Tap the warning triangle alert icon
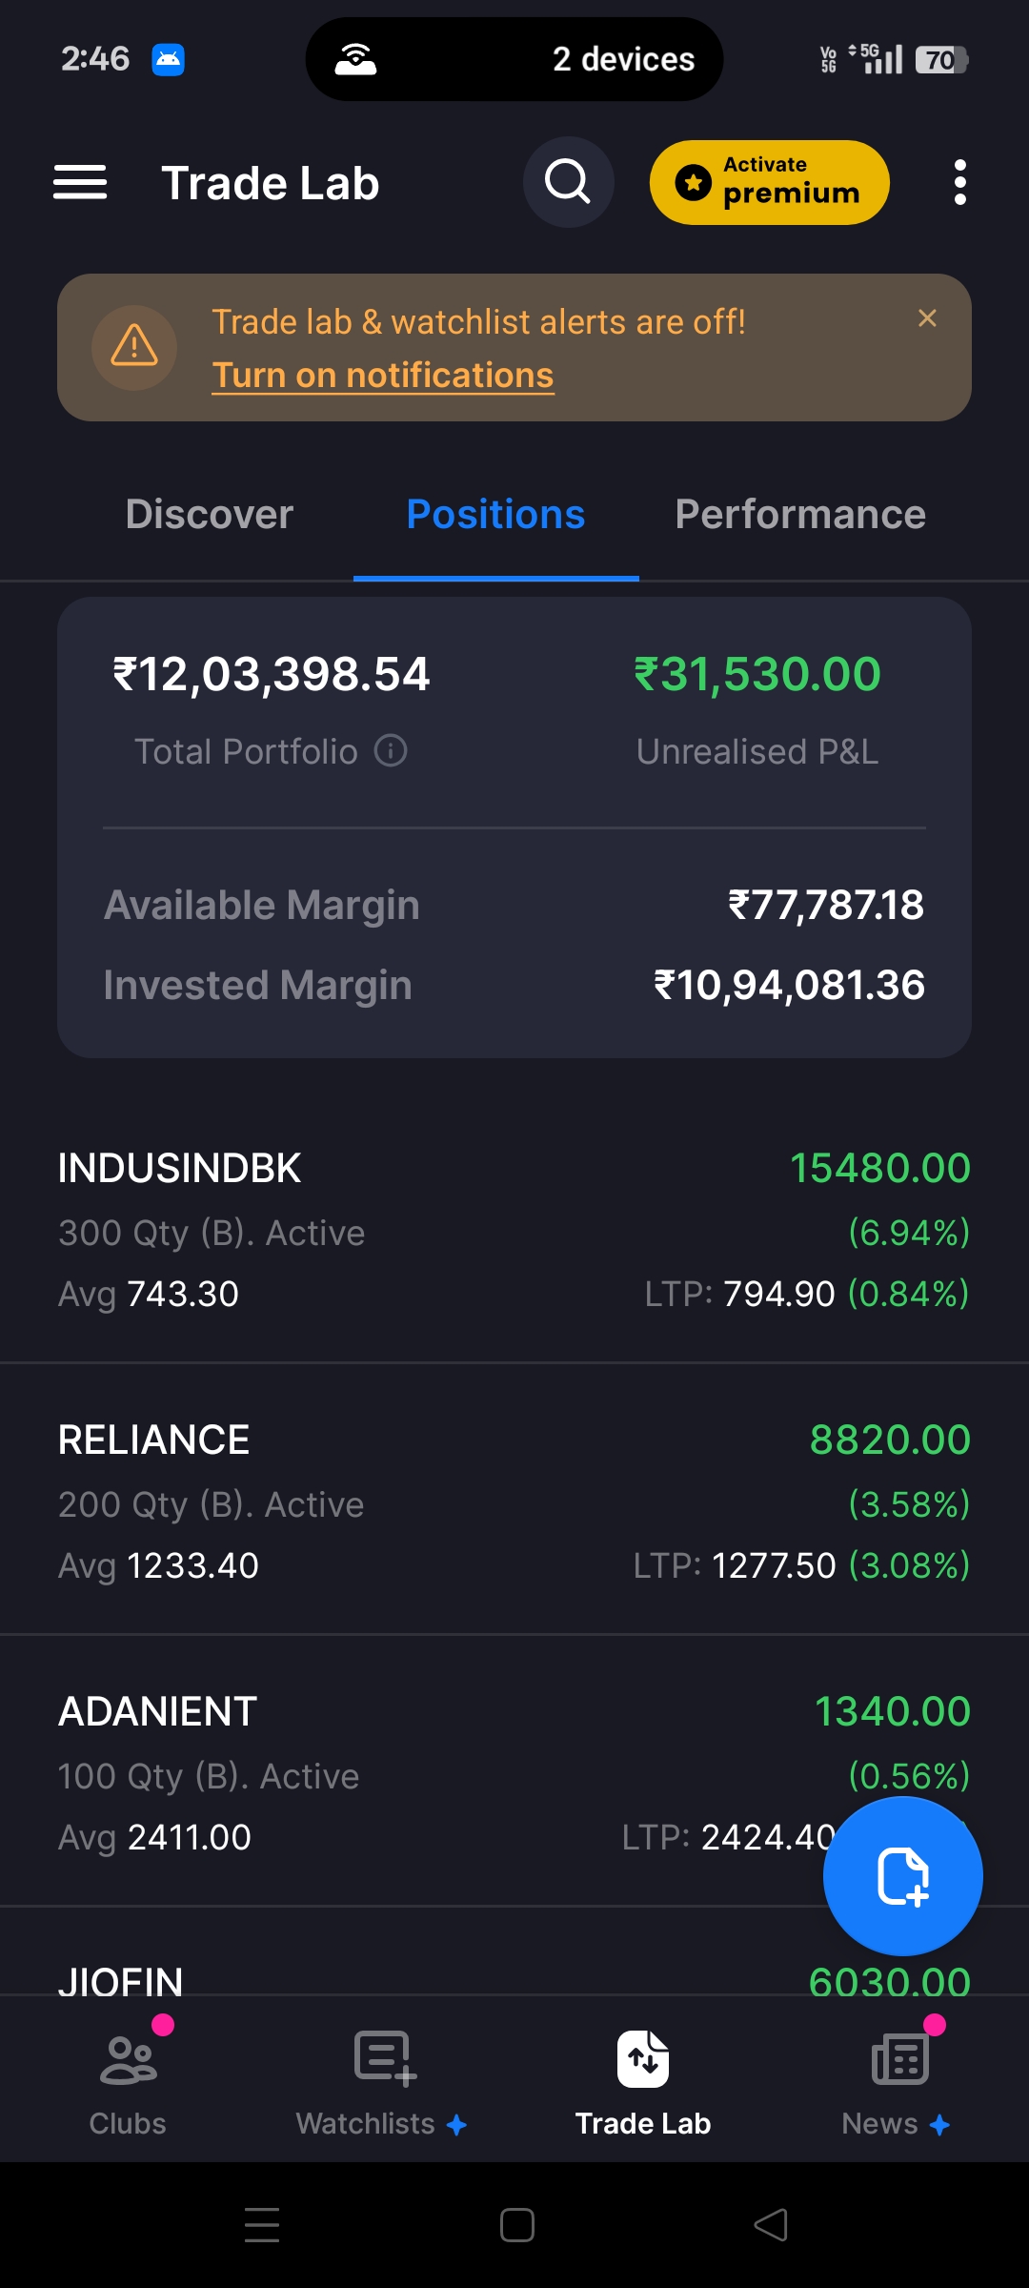This screenshot has height=2288, width=1029. click(x=134, y=347)
